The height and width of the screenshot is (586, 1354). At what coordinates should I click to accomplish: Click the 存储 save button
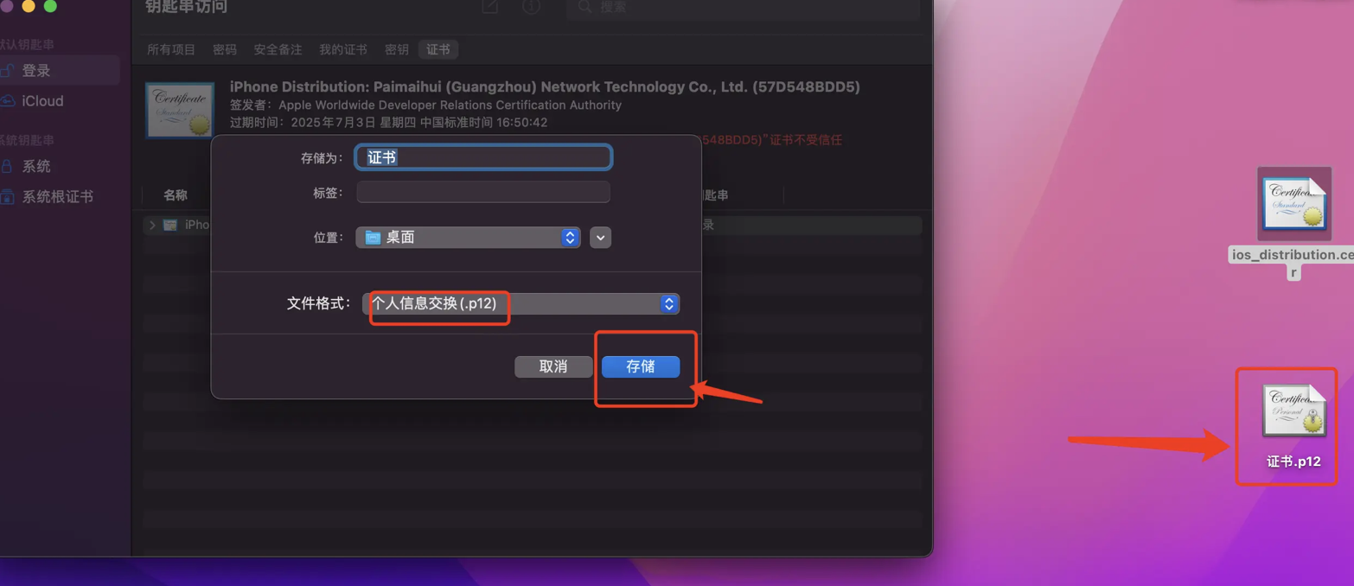pyautogui.click(x=641, y=366)
